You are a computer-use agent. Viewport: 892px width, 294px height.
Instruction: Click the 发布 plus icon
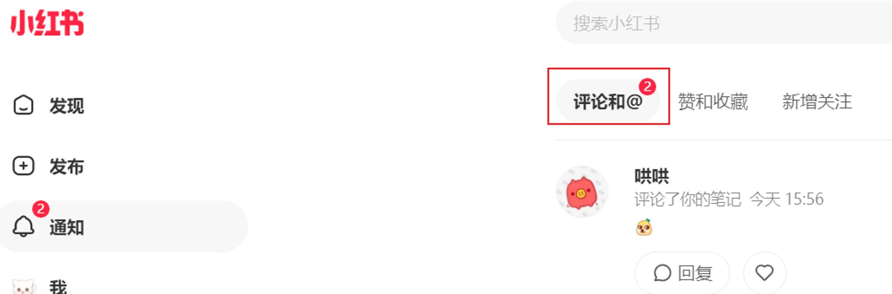[x=23, y=166]
